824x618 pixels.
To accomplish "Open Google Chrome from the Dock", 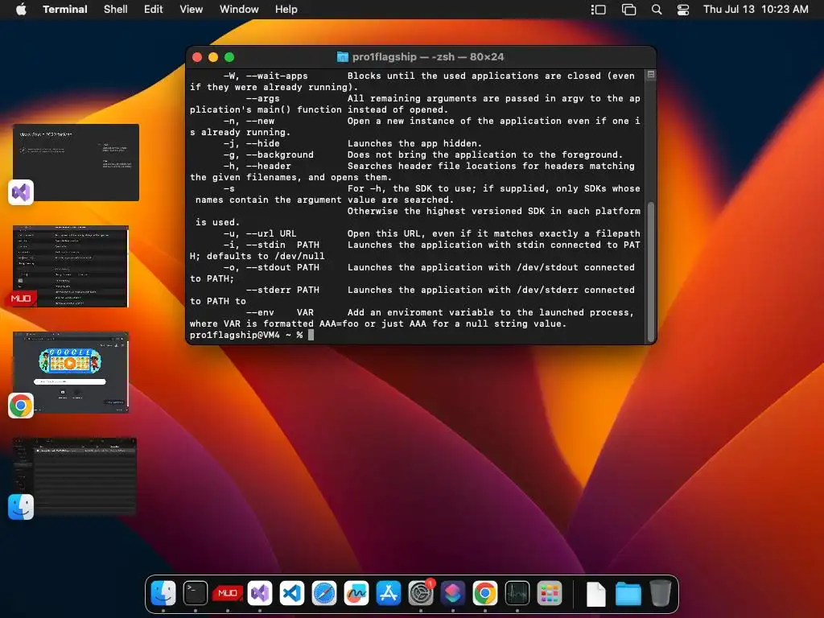I will [485, 593].
